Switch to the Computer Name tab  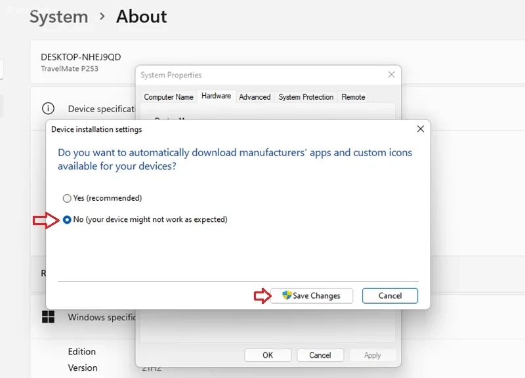pyautogui.click(x=169, y=97)
